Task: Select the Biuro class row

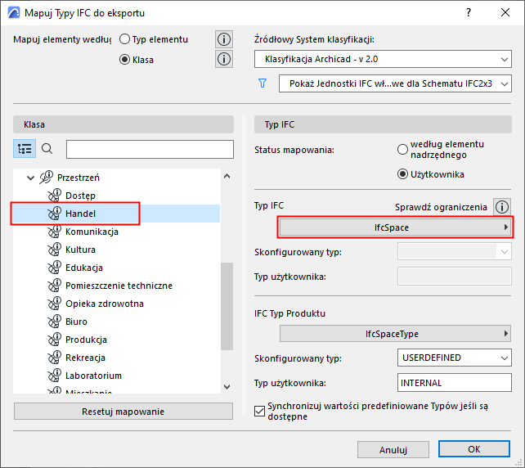Action: click(x=116, y=322)
